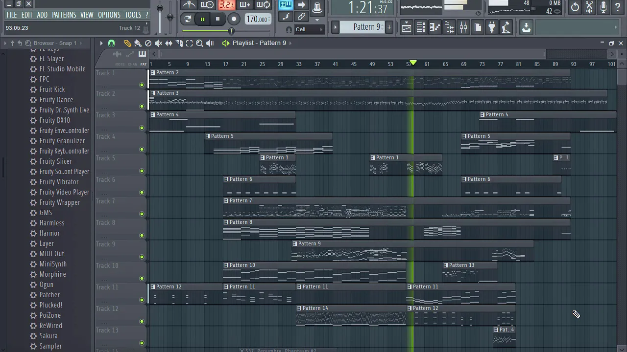Click the arrow before Pattern 9 selector
The width and height of the screenshot is (627, 352).
(x=336, y=27)
